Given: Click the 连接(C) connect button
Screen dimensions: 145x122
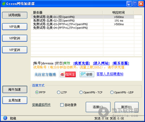Looking at the screenshot, I should [98, 107].
